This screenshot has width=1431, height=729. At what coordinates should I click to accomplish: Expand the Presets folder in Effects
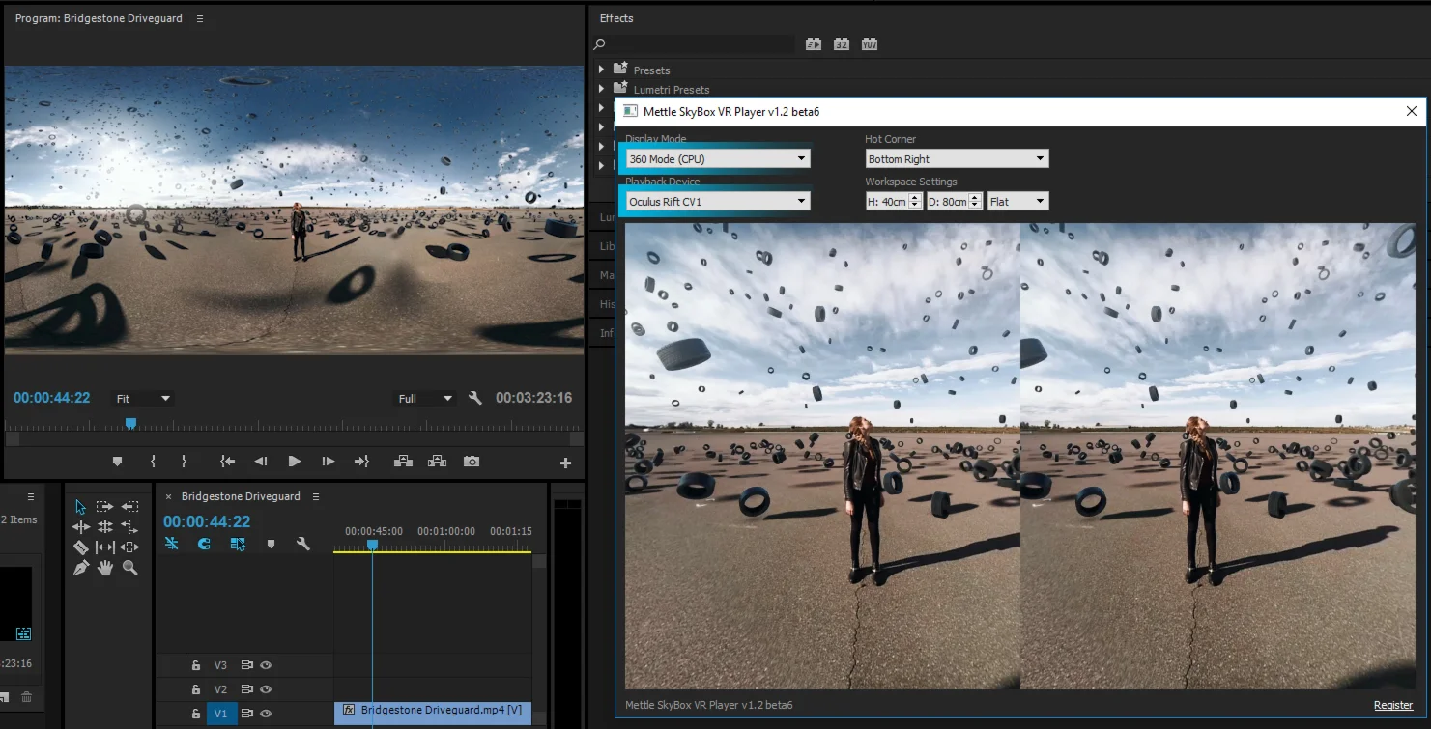[601, 70]
